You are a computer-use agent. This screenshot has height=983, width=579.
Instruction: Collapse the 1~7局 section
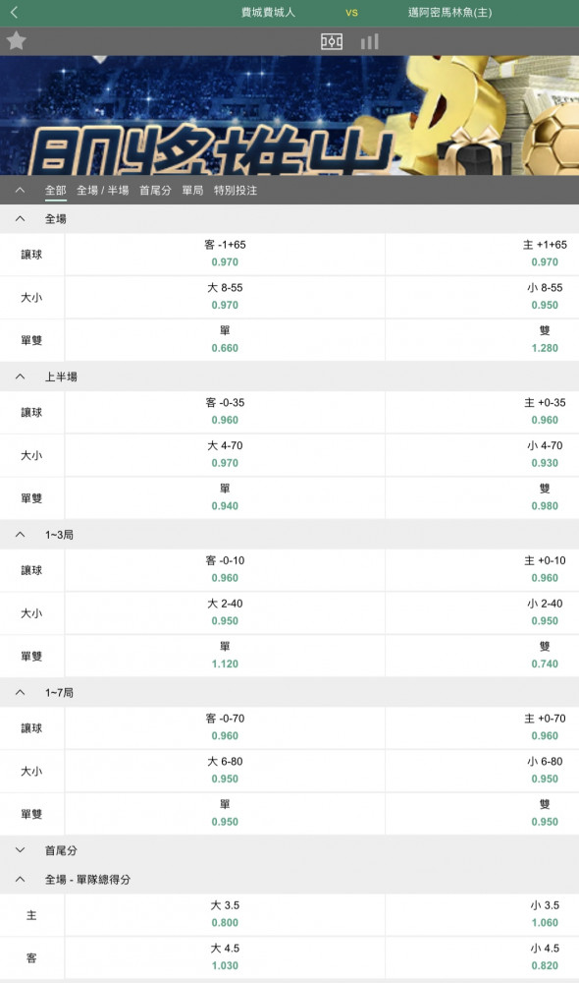(x=20, y=693)
